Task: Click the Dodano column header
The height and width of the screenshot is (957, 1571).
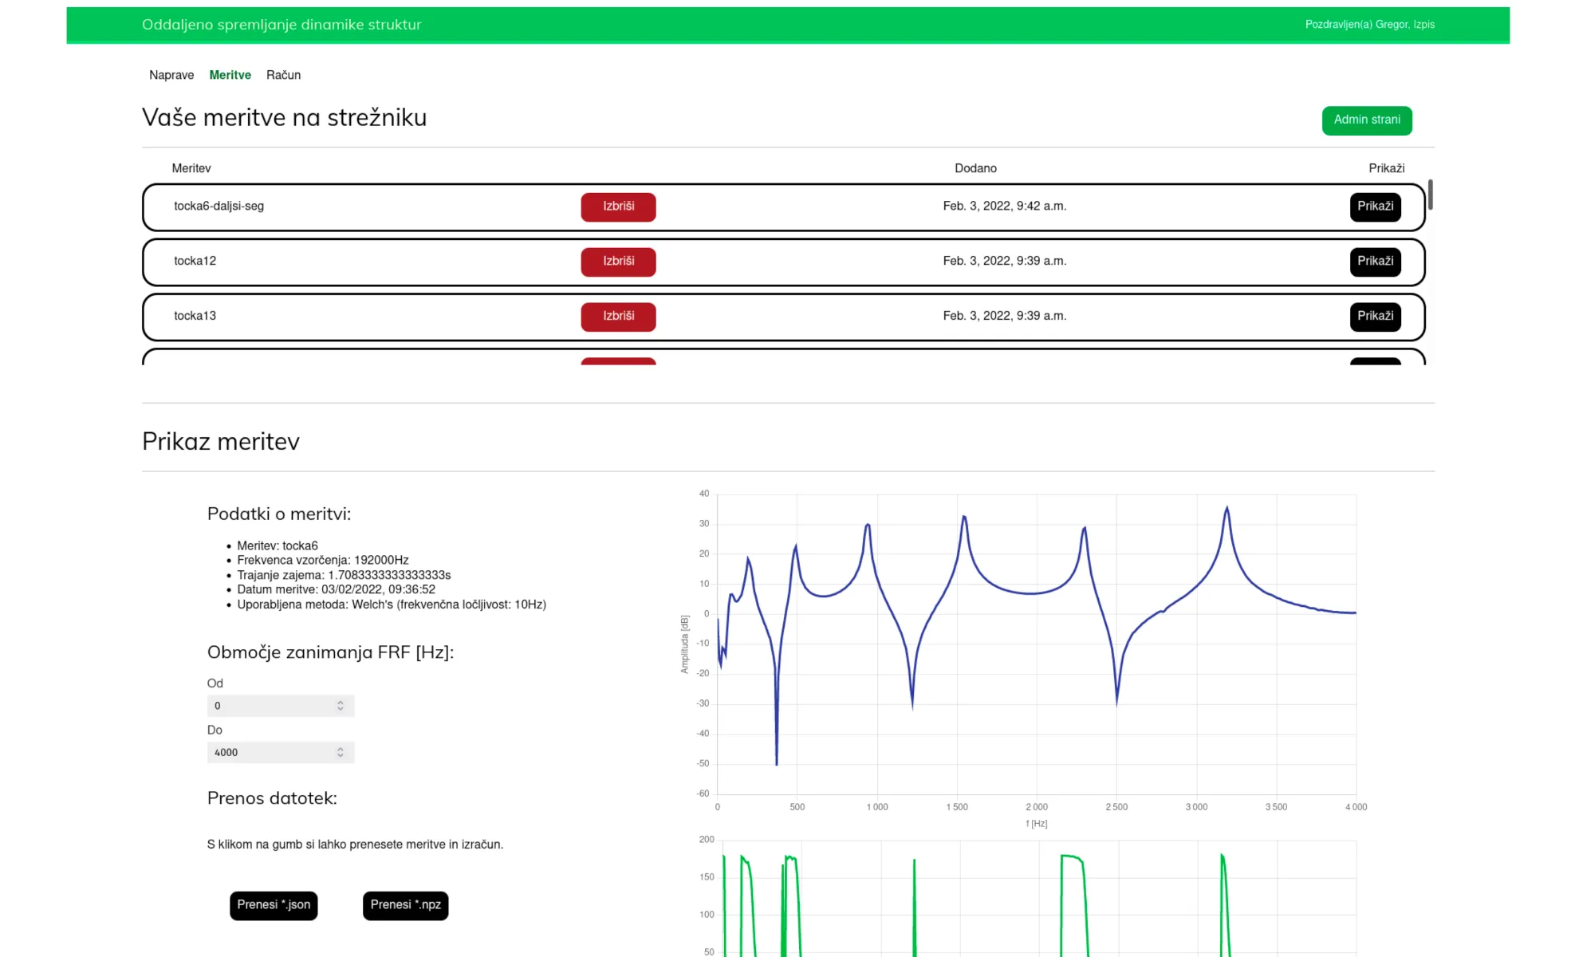Action: click(975, 168)
